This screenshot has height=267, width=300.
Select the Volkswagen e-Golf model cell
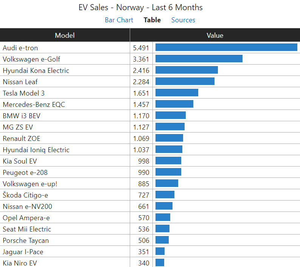point(65,59)
